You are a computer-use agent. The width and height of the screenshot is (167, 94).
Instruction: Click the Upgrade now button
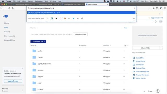point(13,81)
